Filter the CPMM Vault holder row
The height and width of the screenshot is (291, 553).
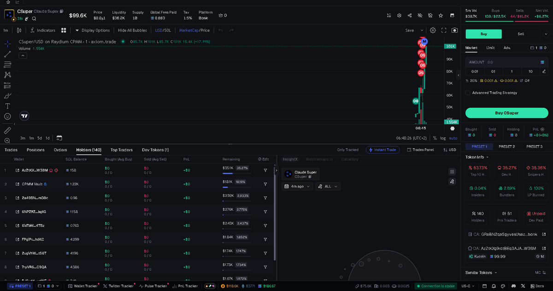point(265,184)
